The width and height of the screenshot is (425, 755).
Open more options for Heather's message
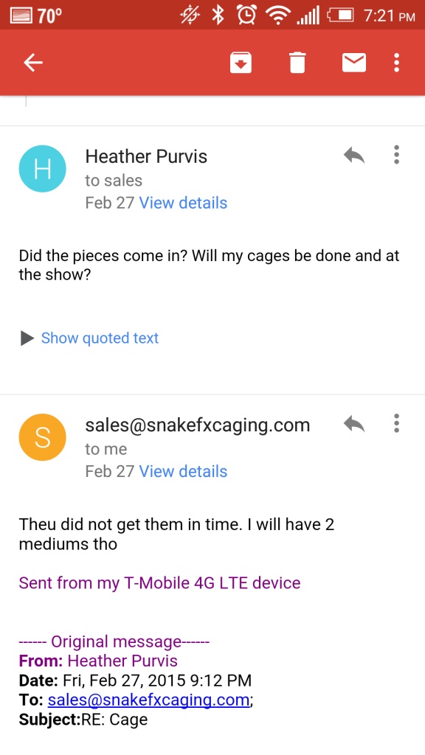point(396,155)
